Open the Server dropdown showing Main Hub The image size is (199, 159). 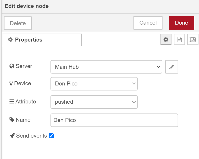tap(106, 67)
